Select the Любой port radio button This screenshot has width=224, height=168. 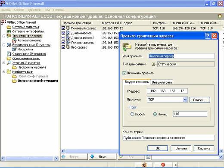pos(132,114)
